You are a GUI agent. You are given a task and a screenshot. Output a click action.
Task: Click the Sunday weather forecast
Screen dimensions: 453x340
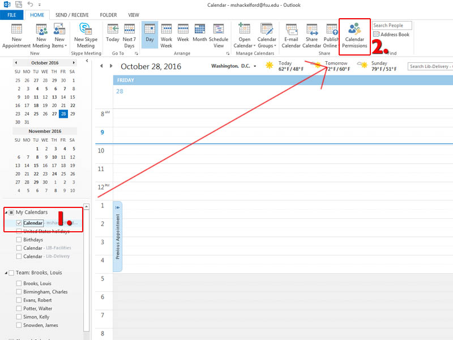(x=377, y=66)
